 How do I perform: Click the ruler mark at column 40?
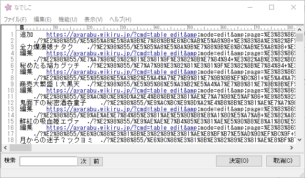tap(157, 28)
